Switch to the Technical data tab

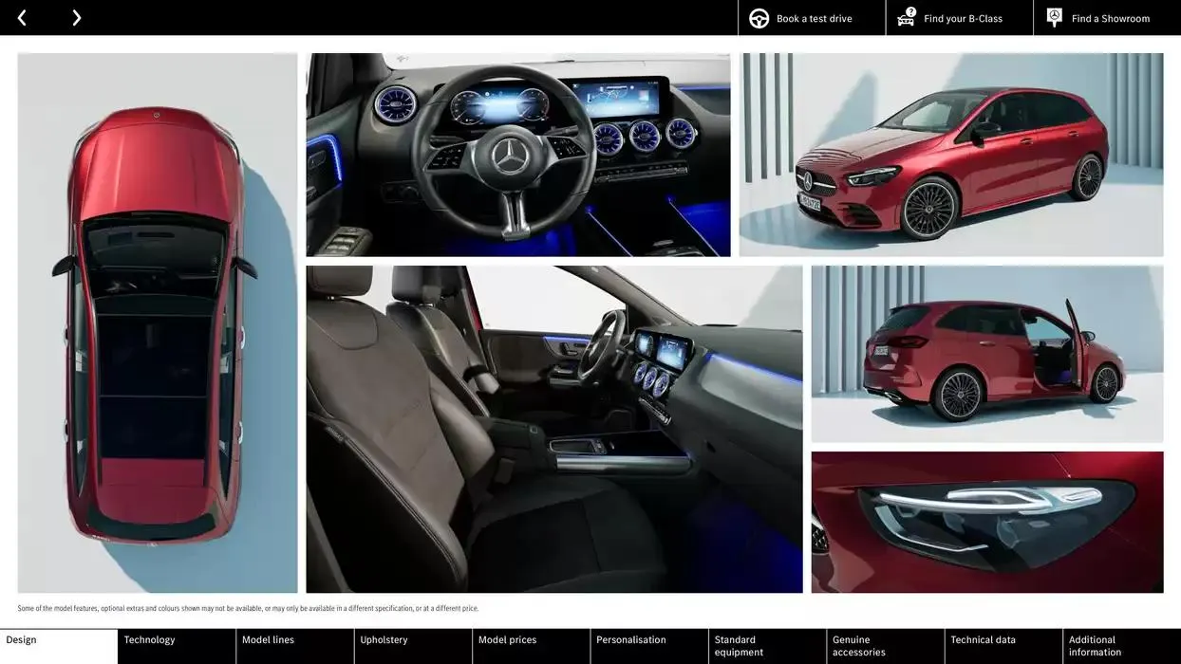(1003, 646)
